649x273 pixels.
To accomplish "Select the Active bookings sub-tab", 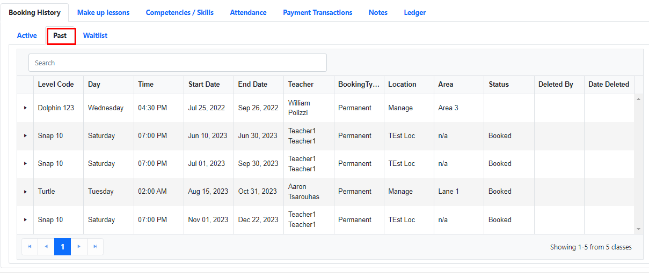I will tap(27, 35).
